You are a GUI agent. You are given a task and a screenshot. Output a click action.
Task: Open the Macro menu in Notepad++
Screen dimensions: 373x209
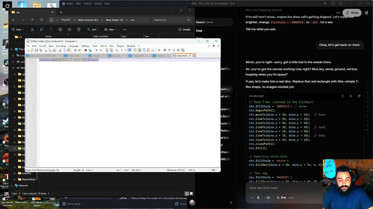pos(104,46)
